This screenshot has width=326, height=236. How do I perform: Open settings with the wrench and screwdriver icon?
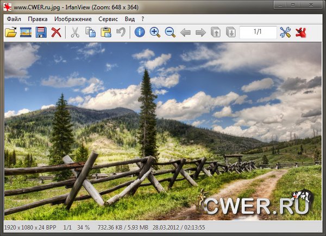point(285,32)
